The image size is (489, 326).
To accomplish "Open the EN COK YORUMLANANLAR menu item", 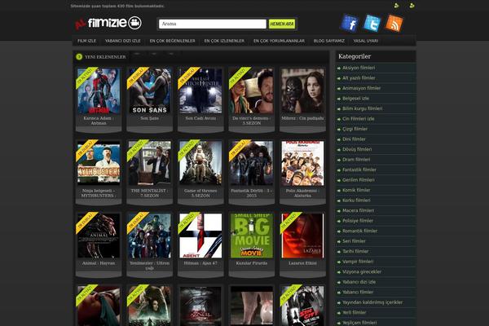I will click(x=279, y=41).
